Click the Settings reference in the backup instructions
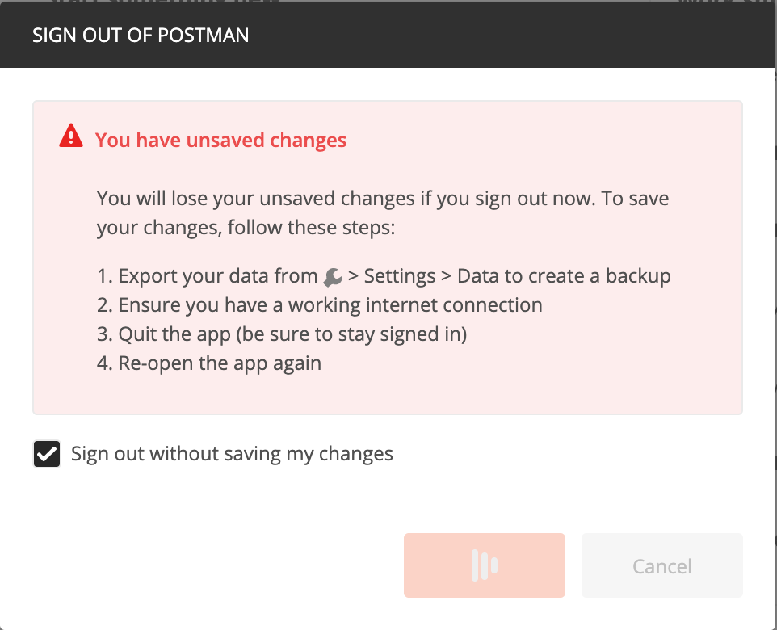This screenshot has height=630, width=777. click(400, 275)
